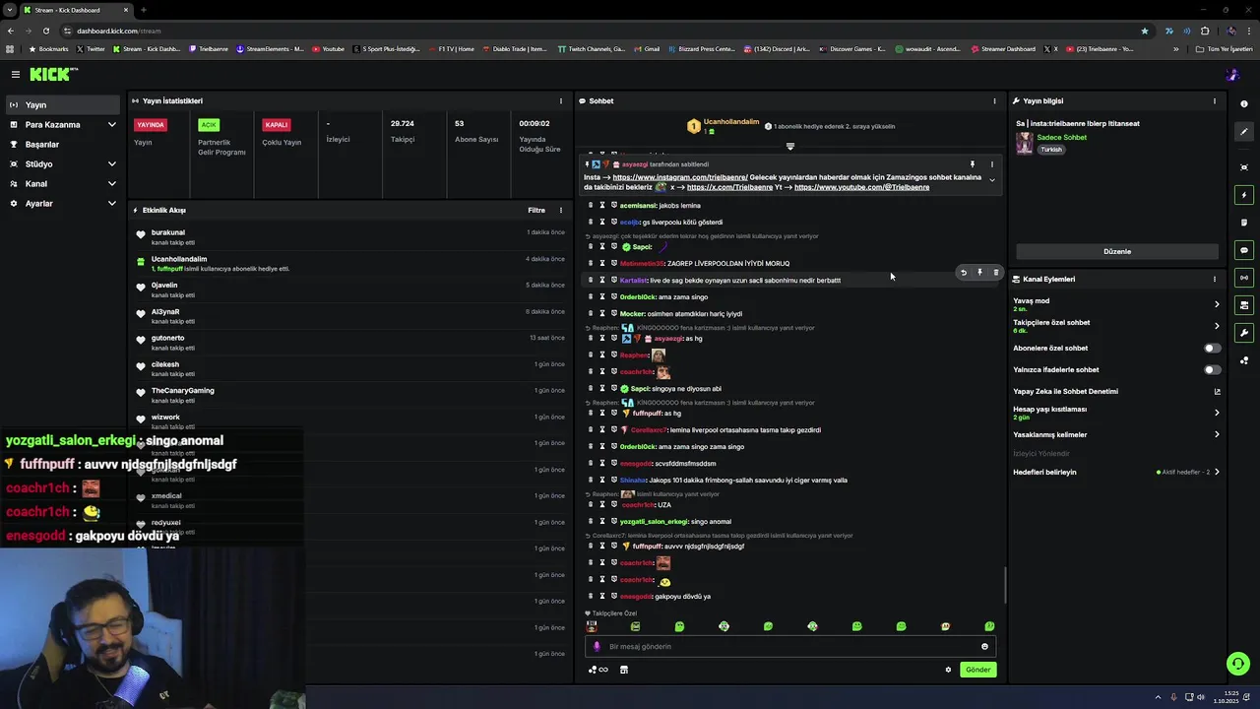Open Yavaş mod settings arrow
1260x709 pixels.
point(1217,304)
